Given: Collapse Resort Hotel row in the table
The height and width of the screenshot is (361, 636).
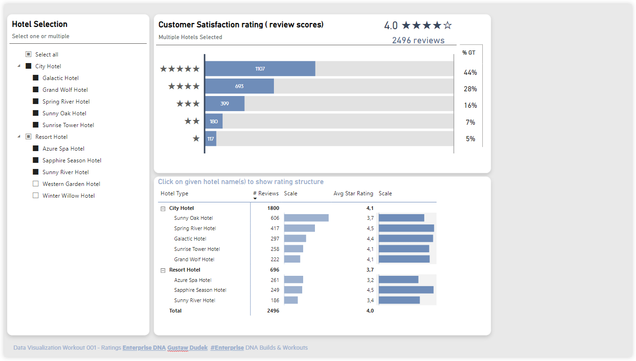Looking at the screenshot, I should 163,270.
